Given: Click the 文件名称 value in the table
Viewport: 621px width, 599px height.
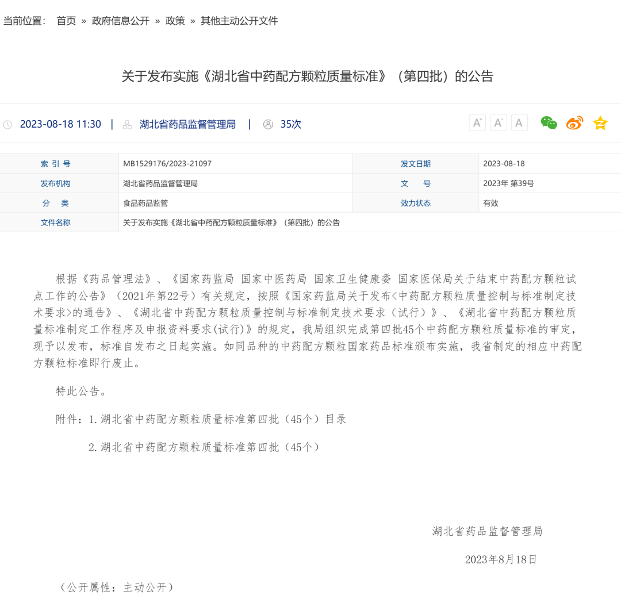Looking at the screenshot, I should pyautogui.click(x=231, y=222).
